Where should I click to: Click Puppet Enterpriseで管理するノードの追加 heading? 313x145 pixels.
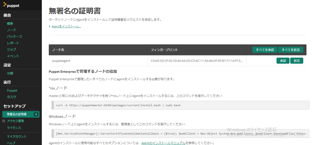click(x=83, y=71)
